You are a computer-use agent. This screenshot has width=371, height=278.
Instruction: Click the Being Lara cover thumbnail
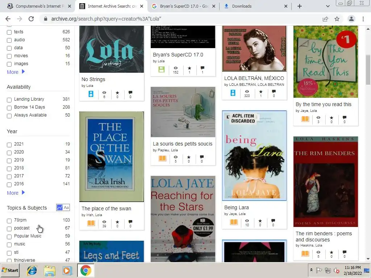254,156
